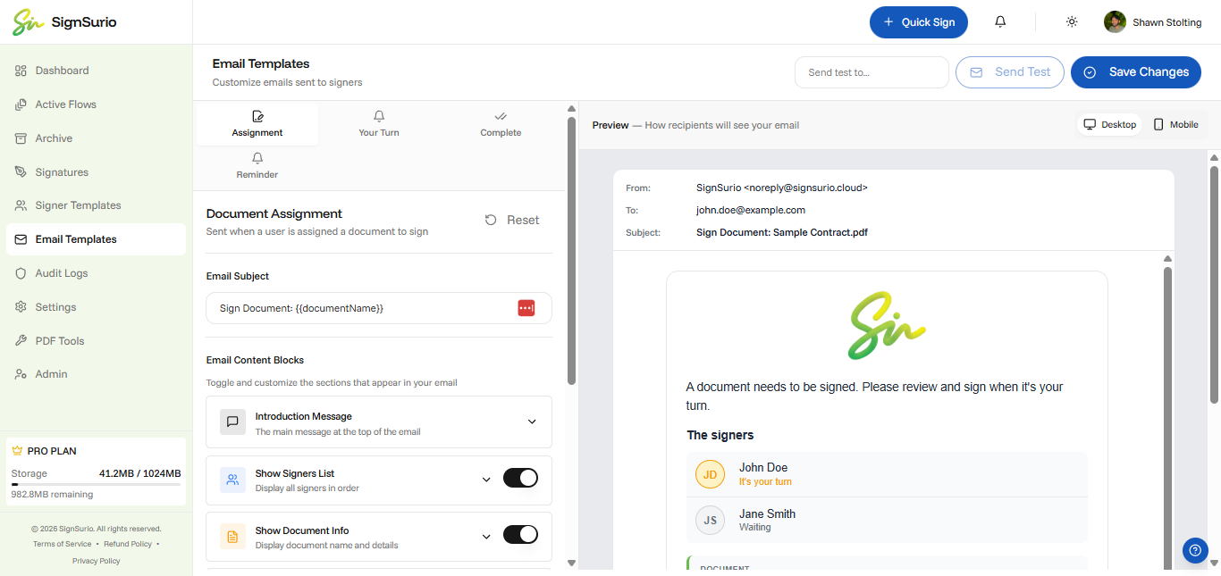Click the outer preview pane scrollbar
The height and width of the screenshot is (576, 1221).
coord(1214,283)
